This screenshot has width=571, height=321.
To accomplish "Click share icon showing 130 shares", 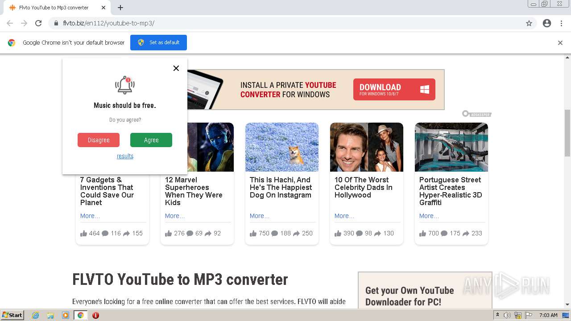I will [378, 233].
